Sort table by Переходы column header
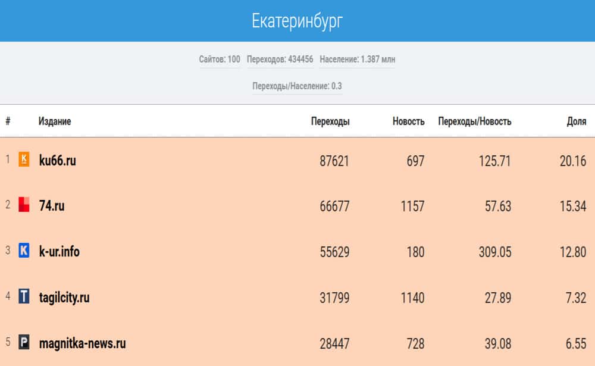Viewport: 595px width, 366px height. click(330, 121)
